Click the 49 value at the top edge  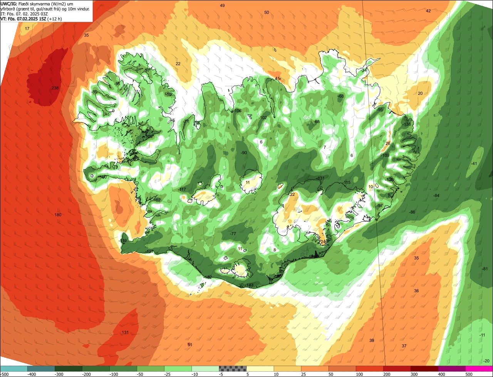pyautogui.click(x=222, y=5)
